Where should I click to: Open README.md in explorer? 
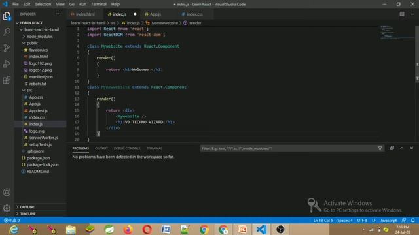pos(38,172)
